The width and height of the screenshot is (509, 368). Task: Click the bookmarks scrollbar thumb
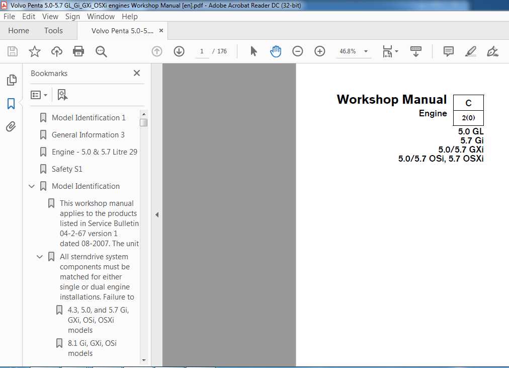pyautogui.click(x=144, y=123)
